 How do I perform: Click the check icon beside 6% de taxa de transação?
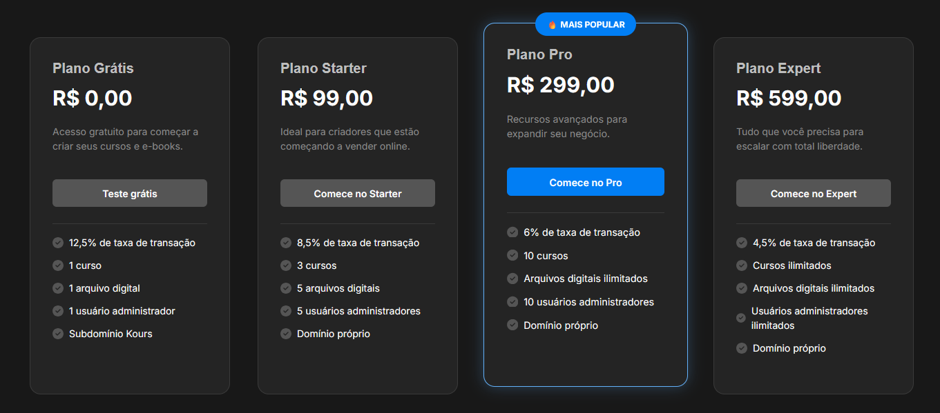click(x=512, y=232)
